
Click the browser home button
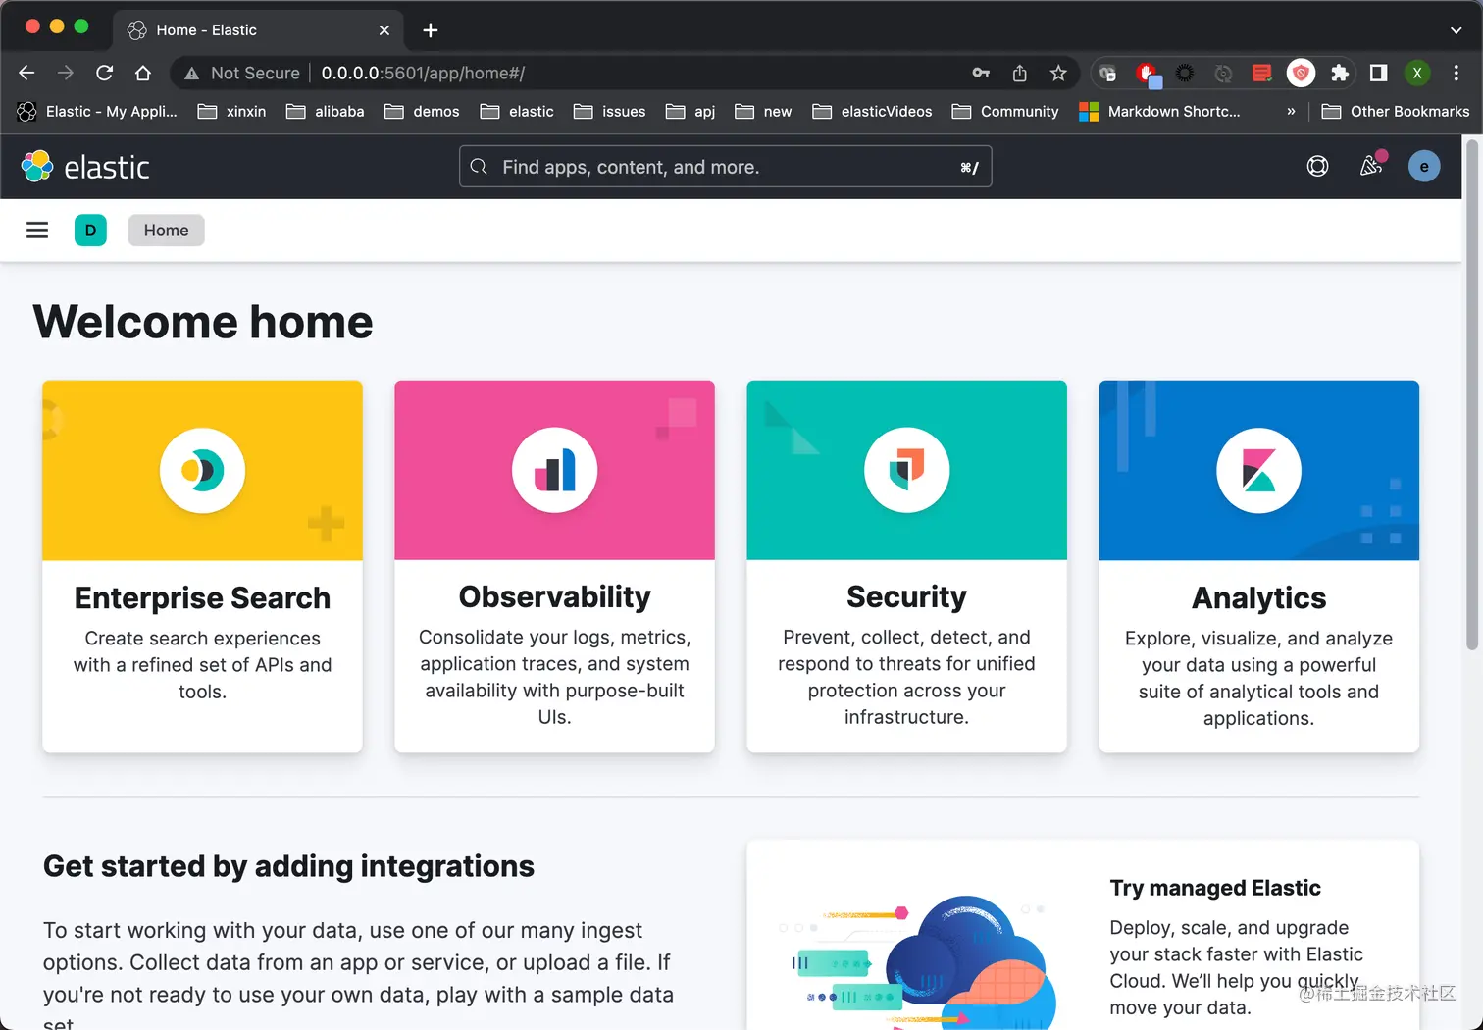[x=143, y=73]
